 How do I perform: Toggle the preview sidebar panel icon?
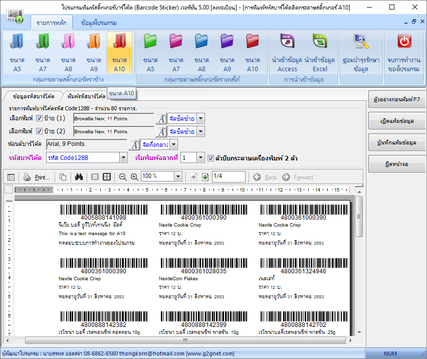11,177
